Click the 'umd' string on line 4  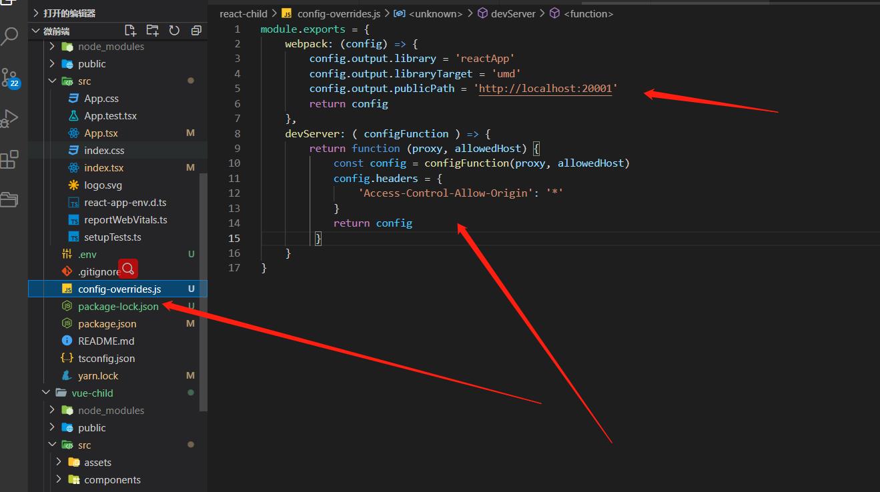(x=506, y=73)
